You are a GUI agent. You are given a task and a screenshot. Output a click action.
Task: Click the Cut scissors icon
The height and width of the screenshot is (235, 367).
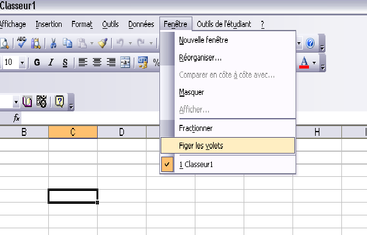tap(53, 43)
